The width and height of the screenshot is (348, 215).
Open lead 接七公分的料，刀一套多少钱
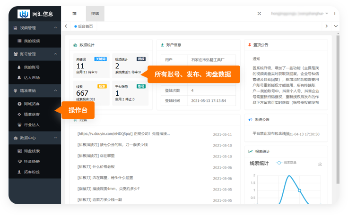point(113,145)
